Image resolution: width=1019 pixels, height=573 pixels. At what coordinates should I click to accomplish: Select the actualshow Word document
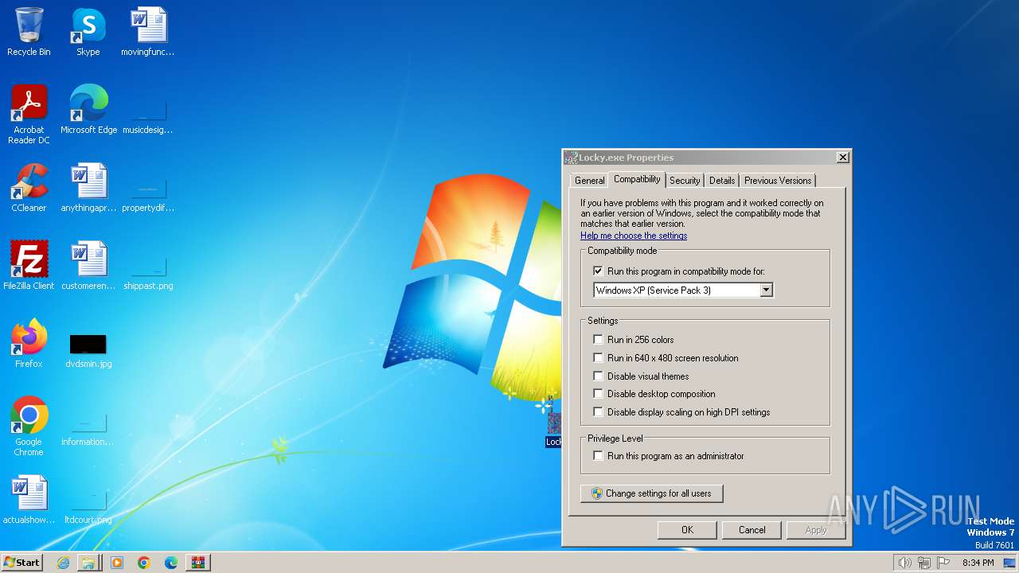point(29,500)
